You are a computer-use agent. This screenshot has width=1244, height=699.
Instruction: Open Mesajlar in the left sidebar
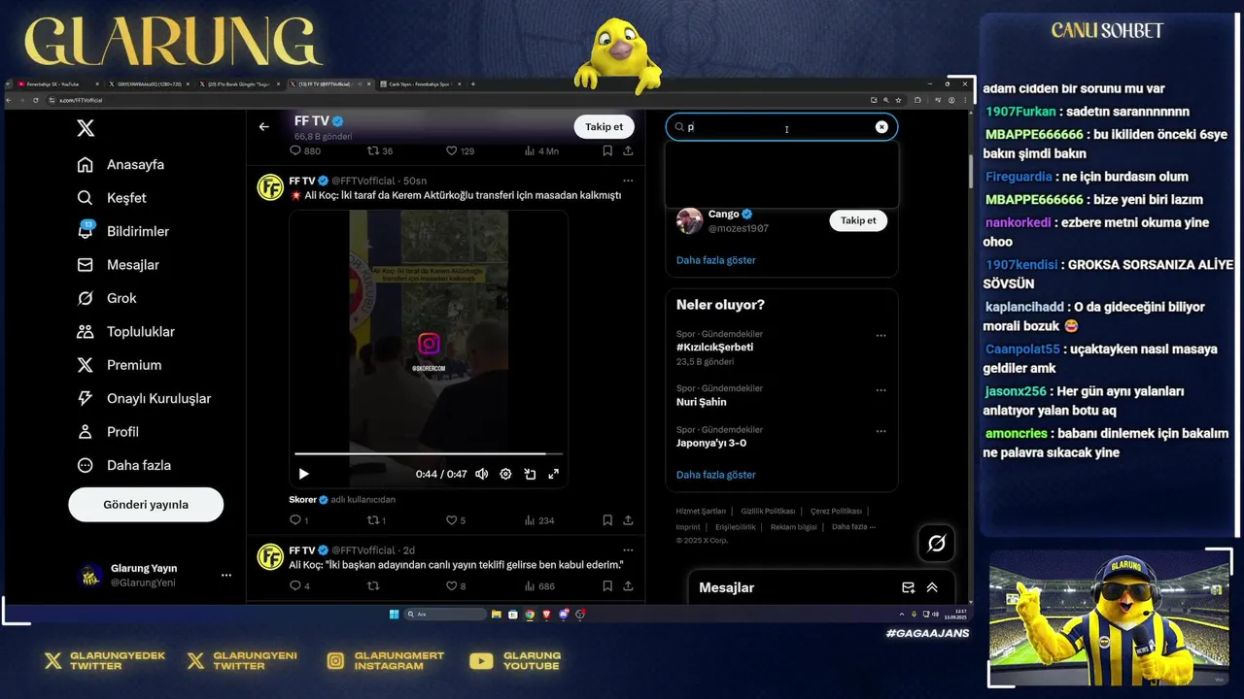coord(118,265)
